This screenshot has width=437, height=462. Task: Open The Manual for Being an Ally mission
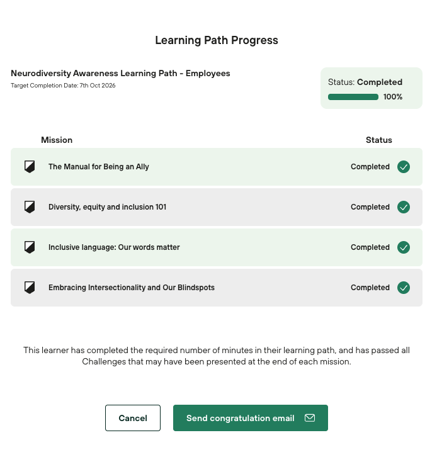tap(99, 167)
